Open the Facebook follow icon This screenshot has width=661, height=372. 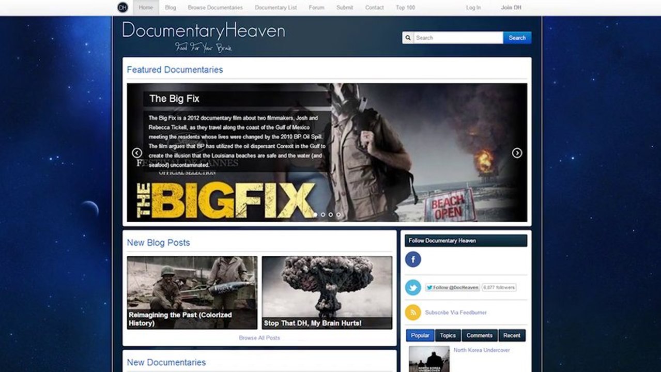point(413,259)
